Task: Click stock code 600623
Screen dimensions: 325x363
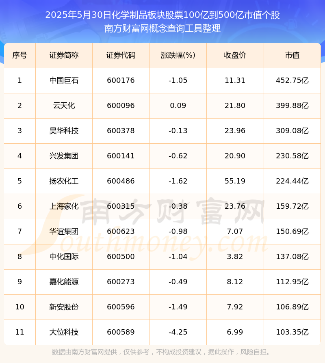Action: [x=121, y=231]
